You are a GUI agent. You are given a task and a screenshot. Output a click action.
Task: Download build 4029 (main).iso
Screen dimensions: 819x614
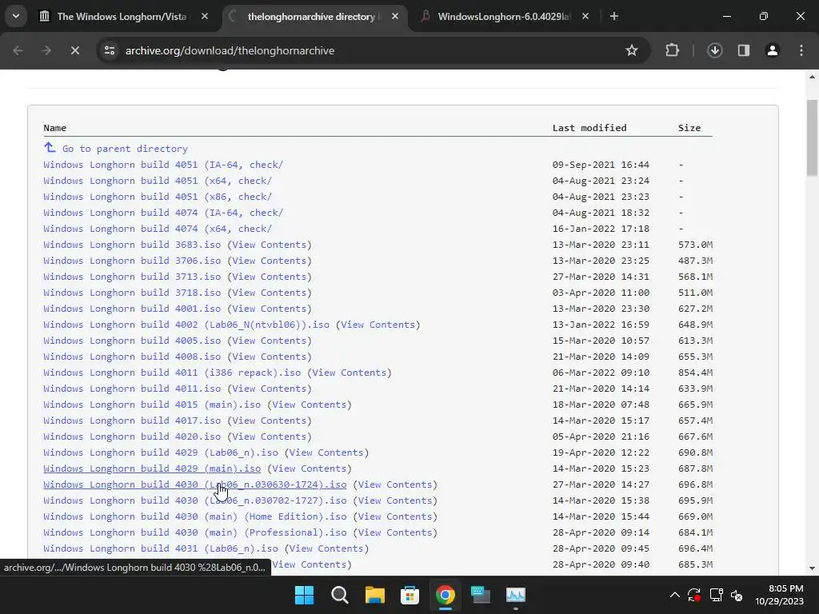click(152, 468)
